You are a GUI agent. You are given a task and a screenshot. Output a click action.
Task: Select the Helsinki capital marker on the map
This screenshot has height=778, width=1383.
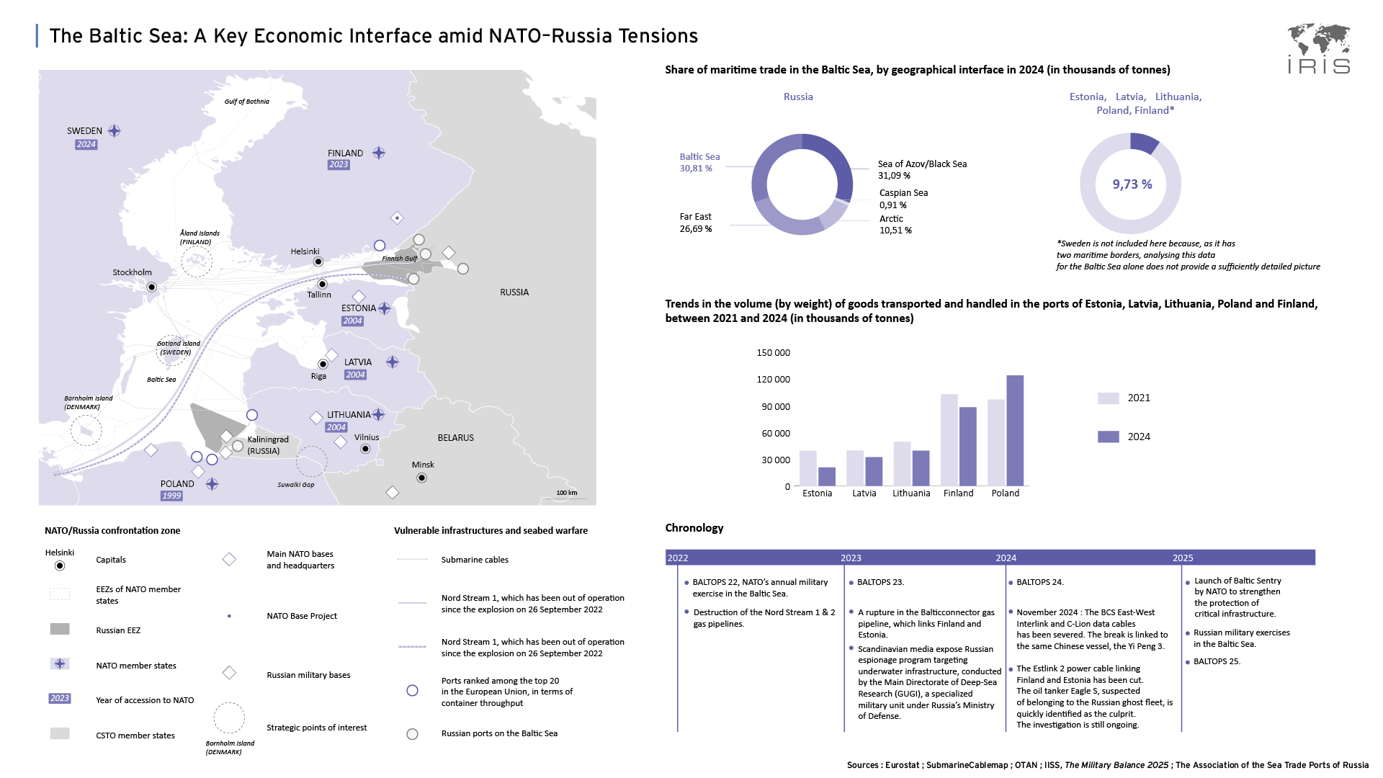(318, 261)
